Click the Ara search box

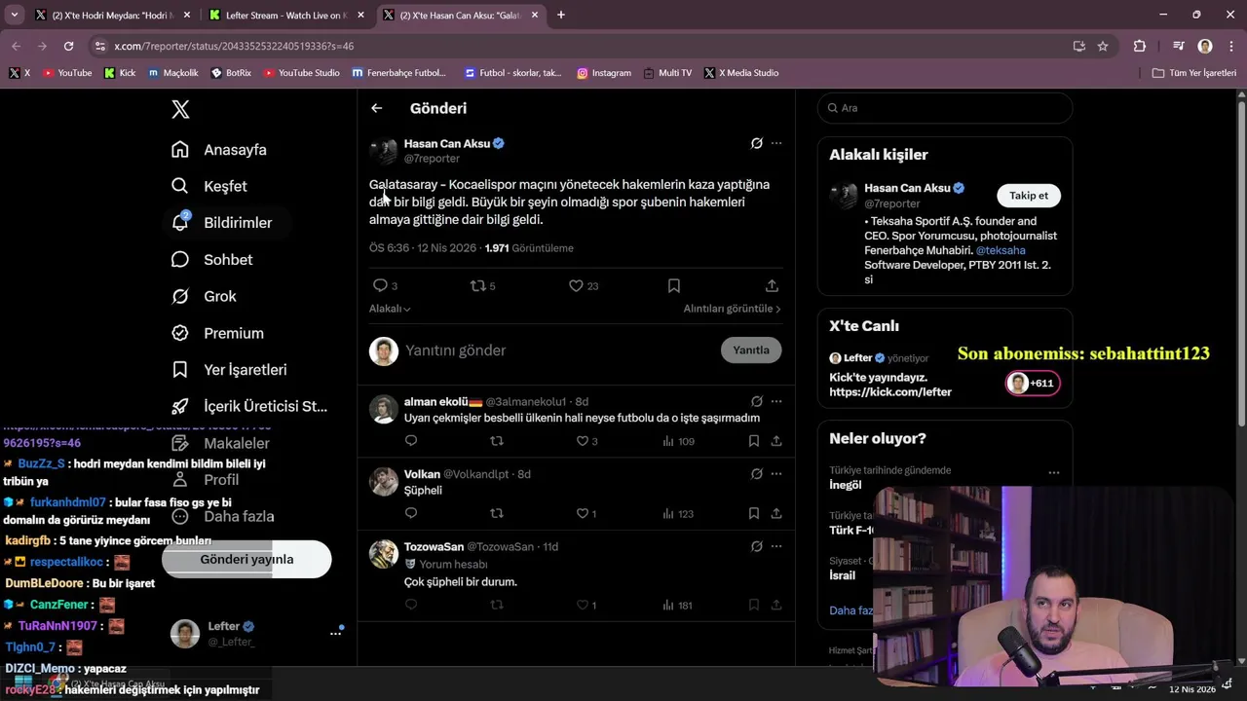pyautogui.click(x=945, y=108)
